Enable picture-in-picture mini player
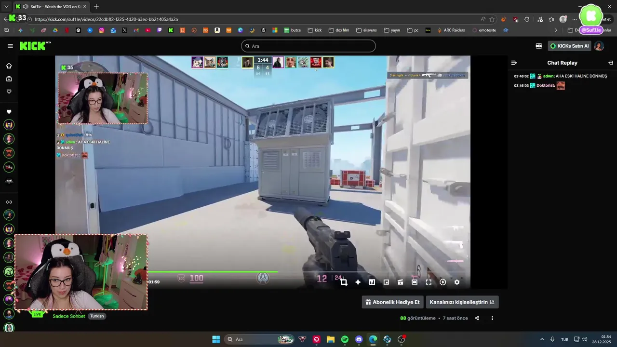617x347 pixels. click(x=386, y=282)
